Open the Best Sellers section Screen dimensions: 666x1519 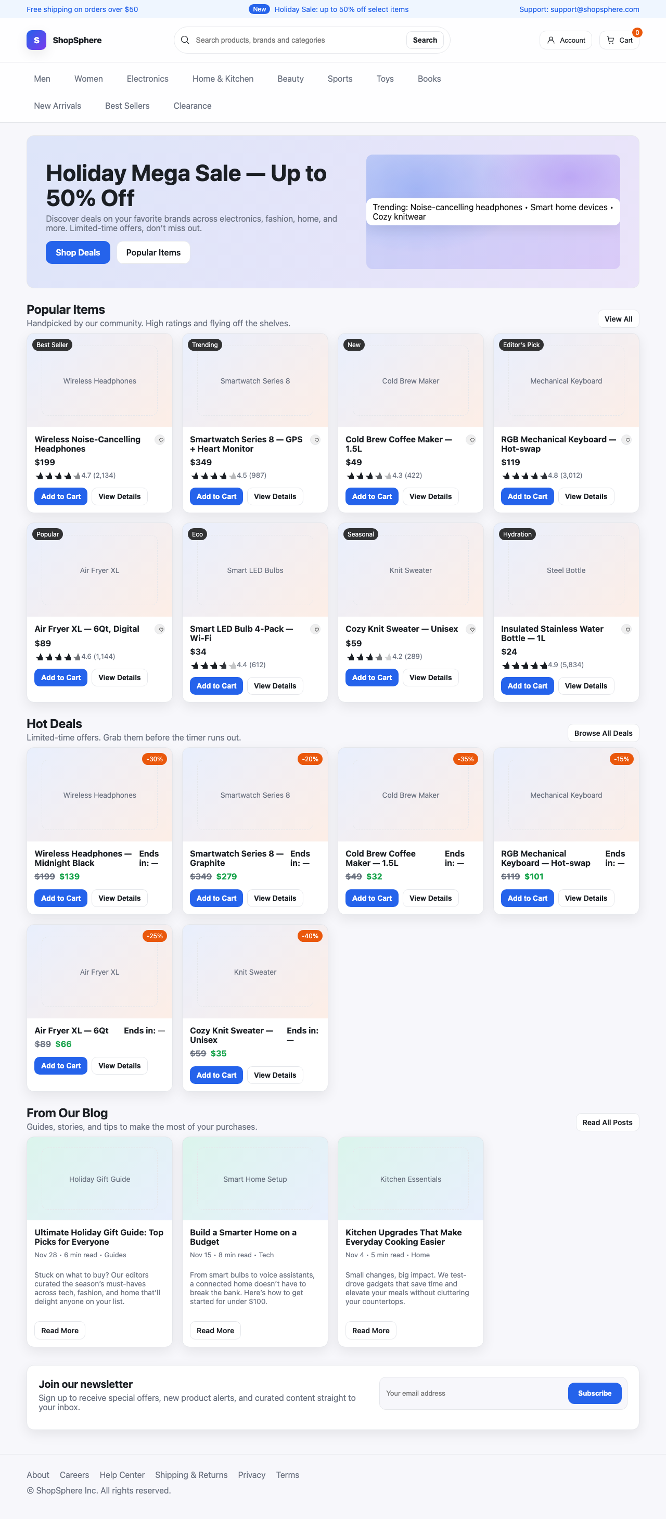(x=127, y=106)
